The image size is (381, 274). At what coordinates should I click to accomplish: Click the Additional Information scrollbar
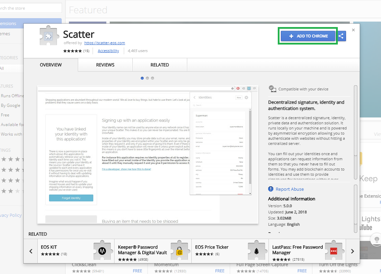coord(356,209)
